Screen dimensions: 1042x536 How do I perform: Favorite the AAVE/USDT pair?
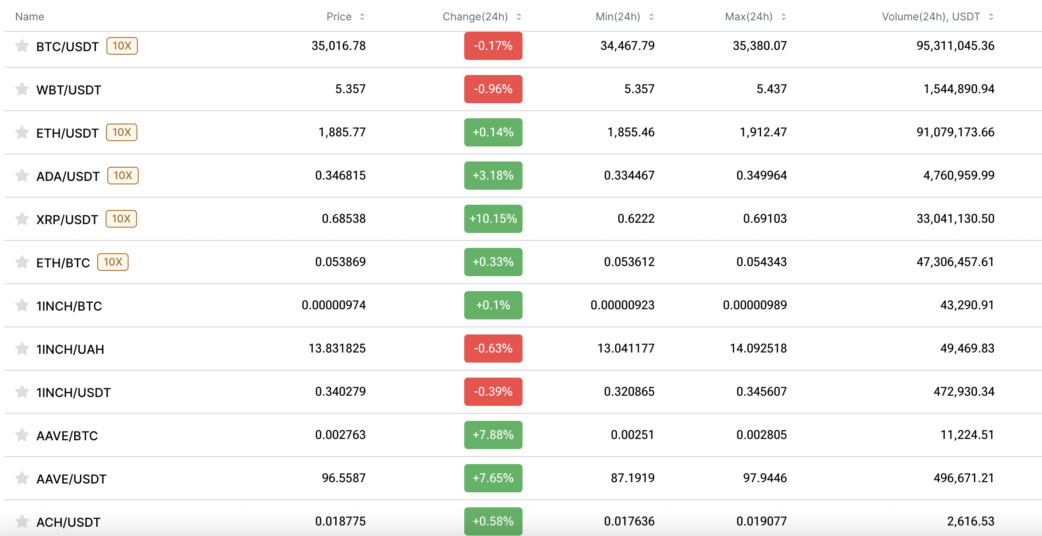pos(22,478)
